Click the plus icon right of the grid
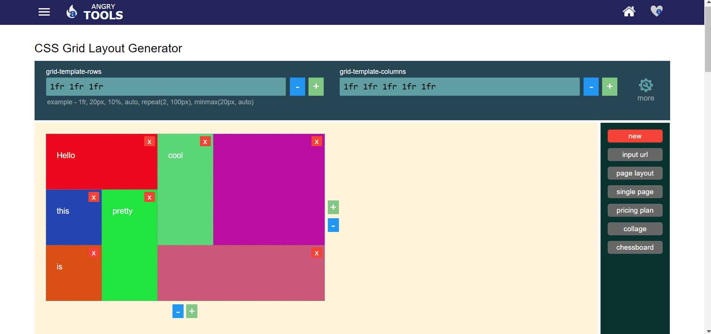The width and height of the screenshot is (711, 334). [x=333, y=207]
